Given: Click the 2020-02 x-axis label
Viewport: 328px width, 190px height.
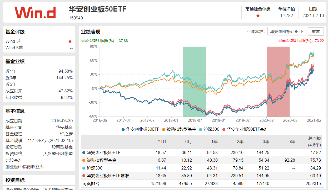Looking at the screenshot, I should coord(267,120).
